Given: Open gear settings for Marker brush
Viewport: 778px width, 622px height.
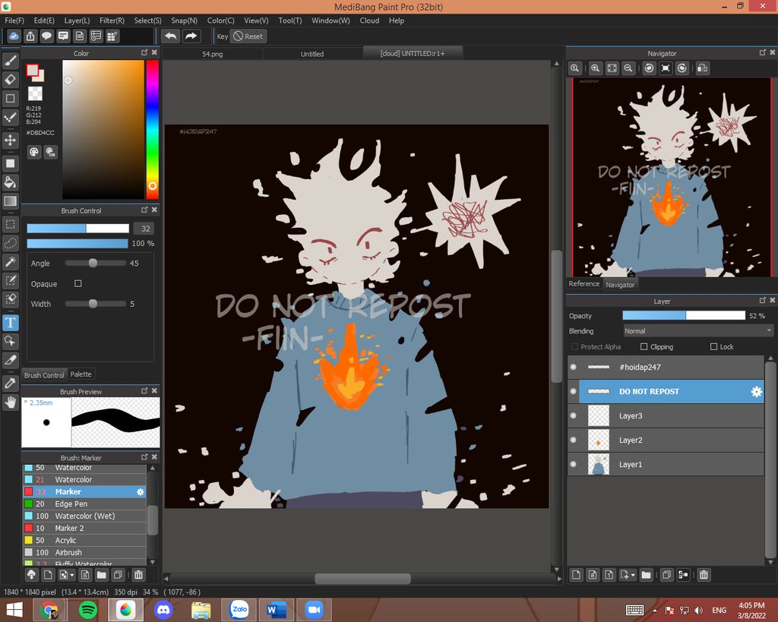Looking at the screenshot, I should click(141, 491).
